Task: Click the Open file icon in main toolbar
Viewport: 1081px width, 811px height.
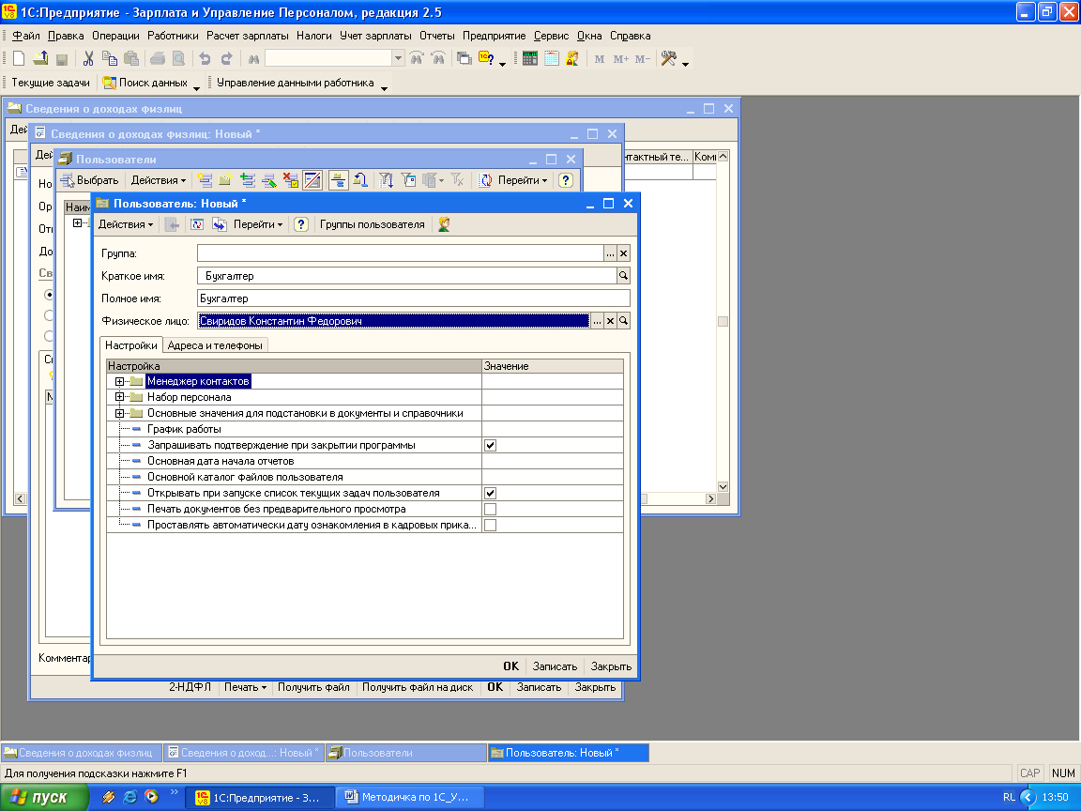Action: (x=40, y=58)
